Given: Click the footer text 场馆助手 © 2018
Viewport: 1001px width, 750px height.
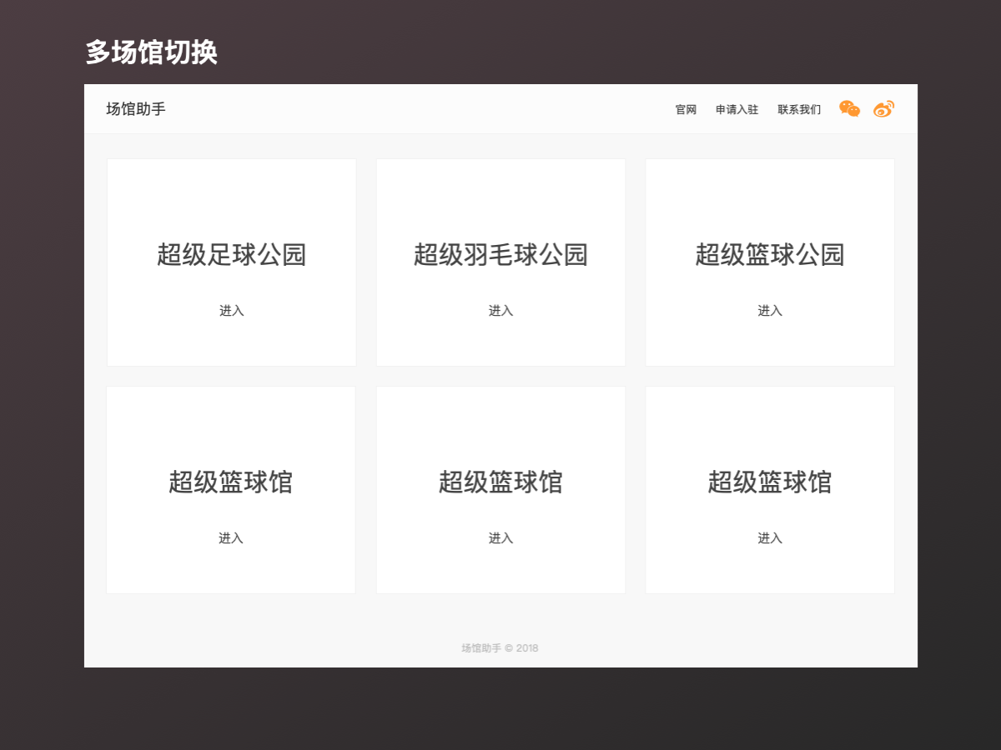Looking at the screenshot, I should [500, 648].
